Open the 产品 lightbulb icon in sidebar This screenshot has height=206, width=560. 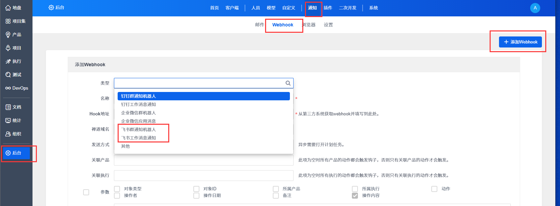click(8, 34)
